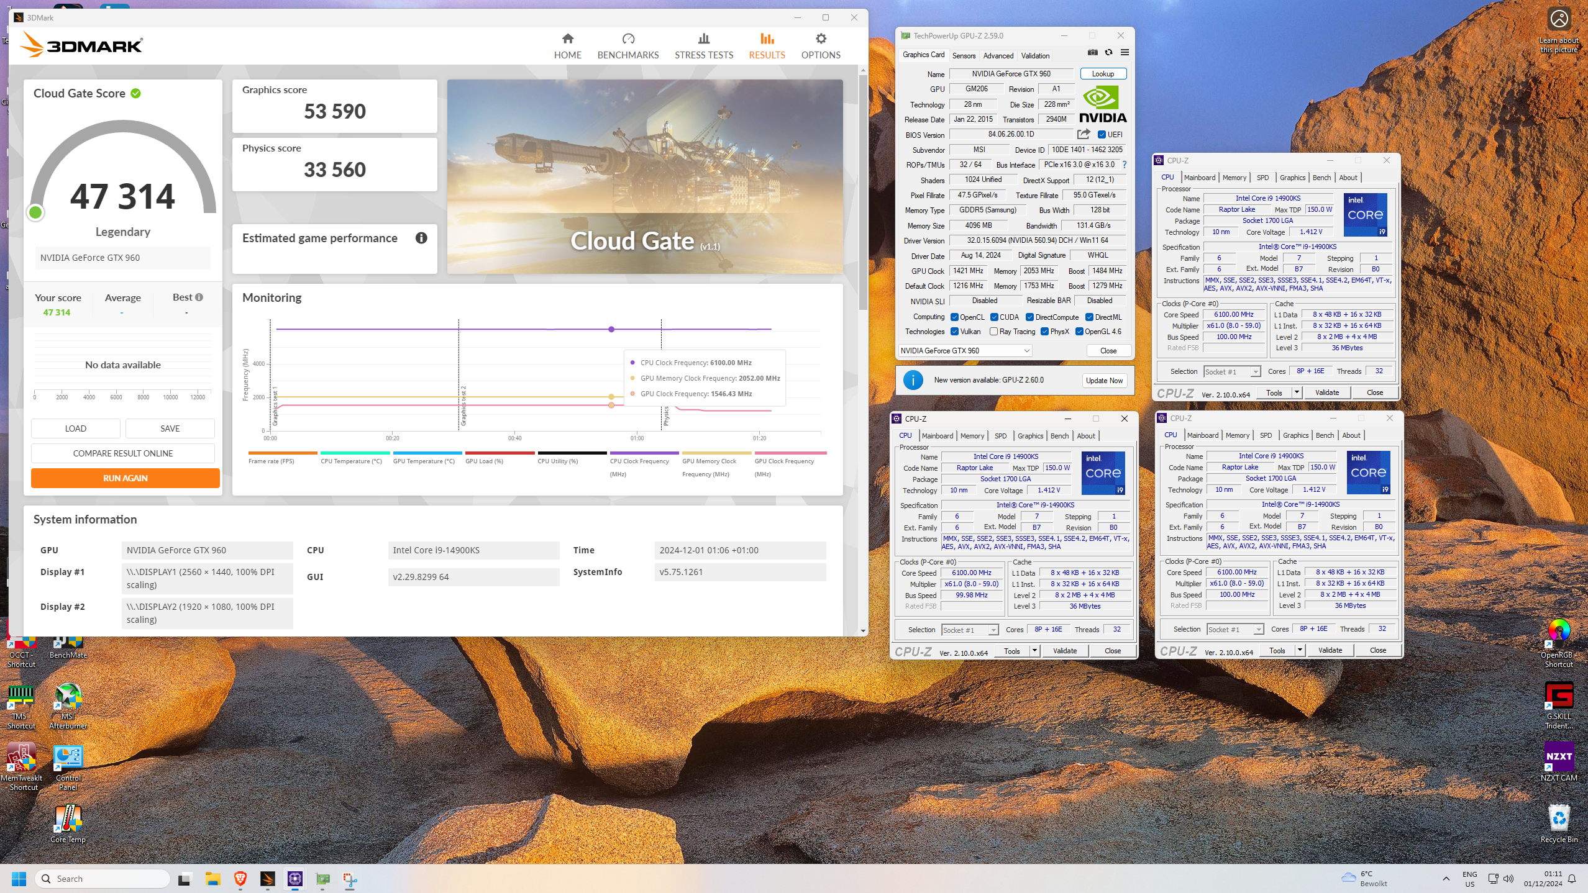Toggle the PhysX checkbox in GPU-Z

coord(1044,332)
